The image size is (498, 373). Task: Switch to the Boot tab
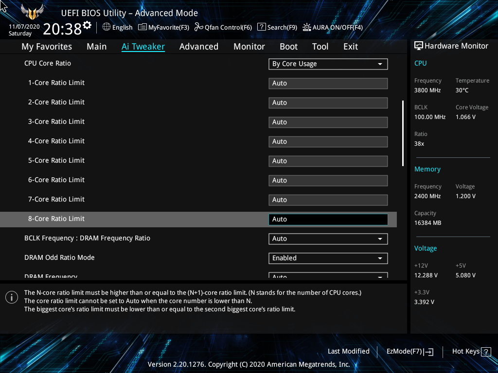pyautogui.click(x=288, y=47)
